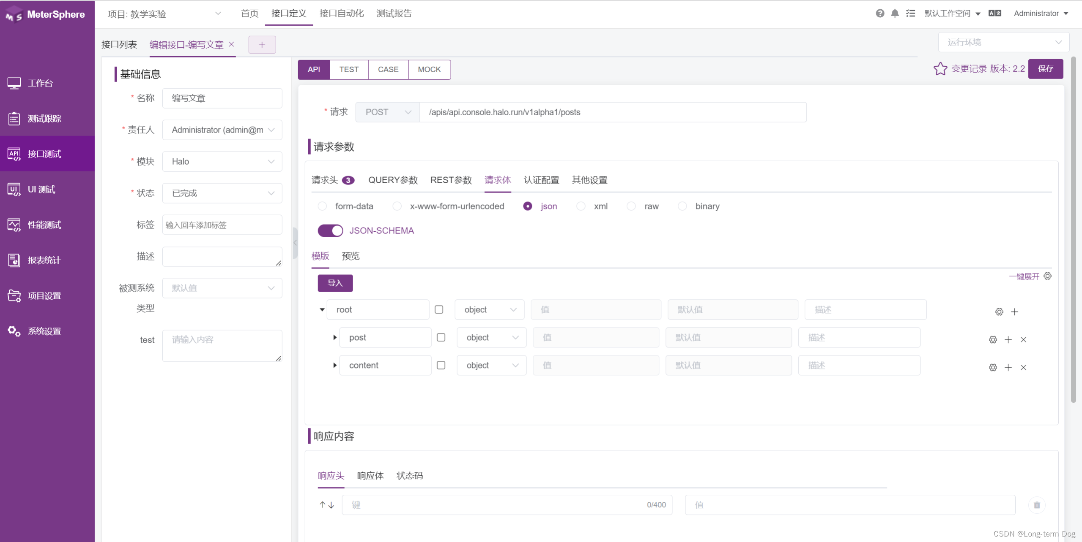Click the 保存 save button
Screen dimensions: 1082x542
click(1045, 69)
